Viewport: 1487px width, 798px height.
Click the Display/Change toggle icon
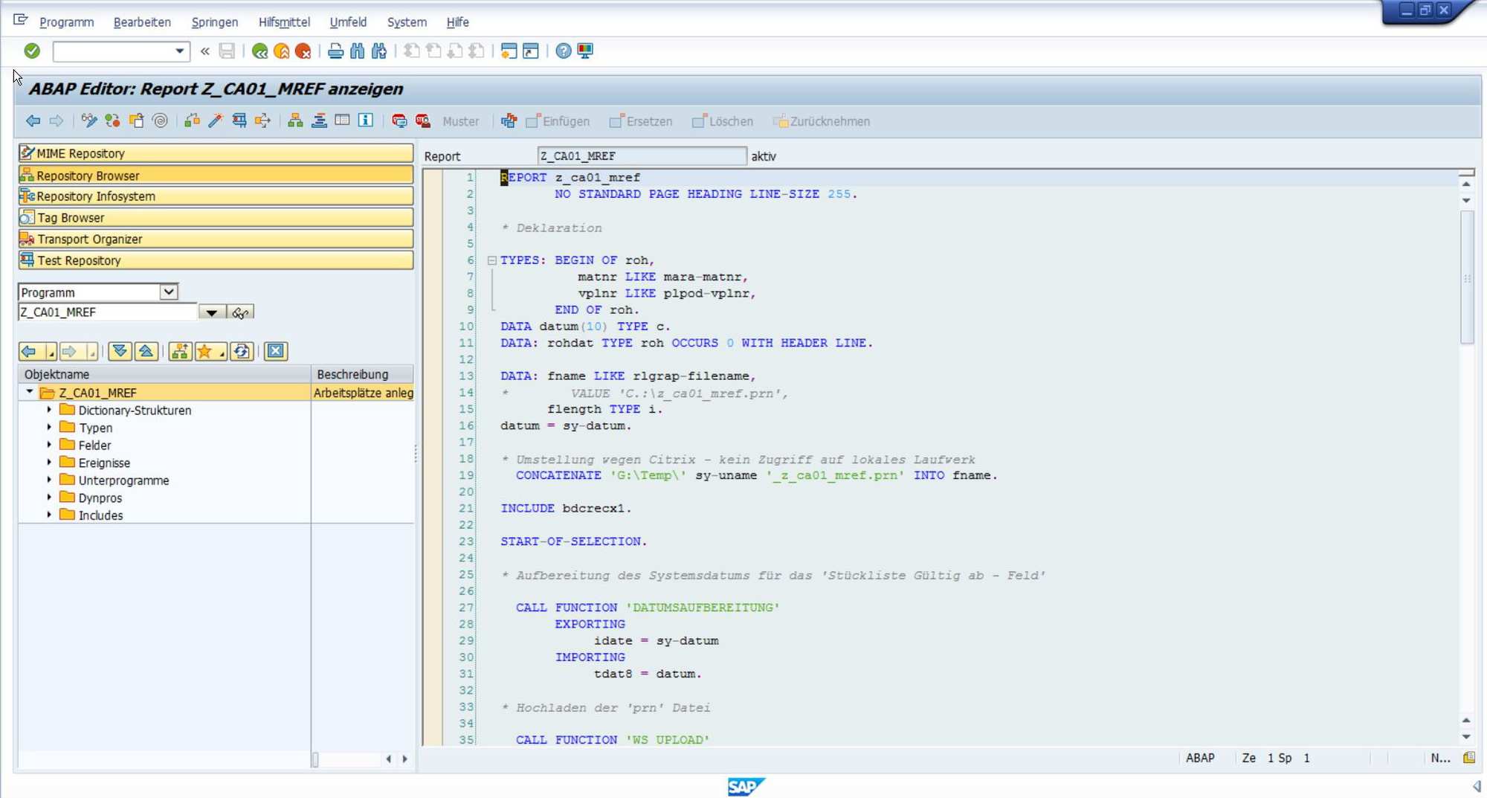click(89, 120)
